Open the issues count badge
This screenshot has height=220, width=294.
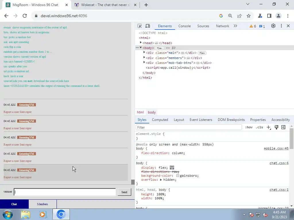262,26
